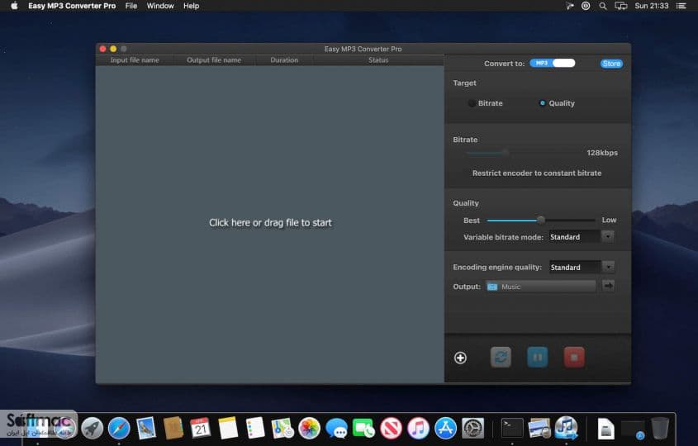The width and height of the screenshot is (698, 446).
Task: Open Easy MP3 Converter icon in Dock
Action: 566,428
